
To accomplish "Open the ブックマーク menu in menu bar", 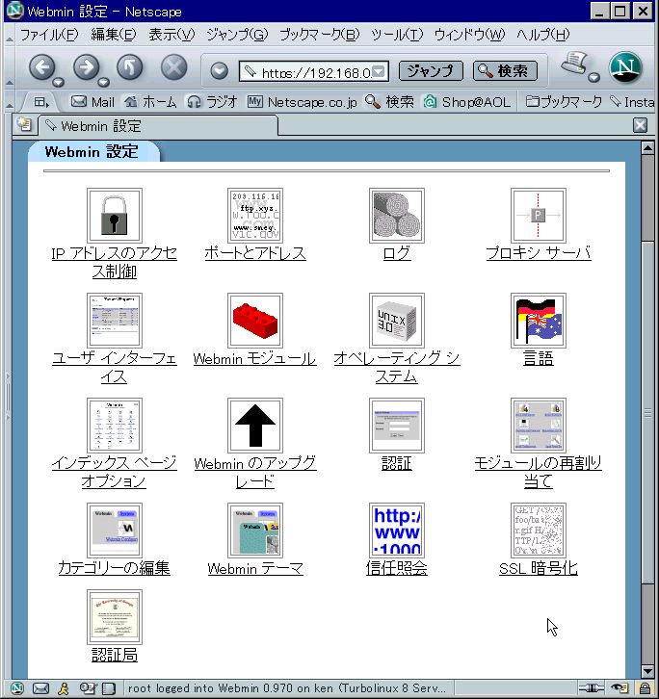I will [x=318, y=35].
